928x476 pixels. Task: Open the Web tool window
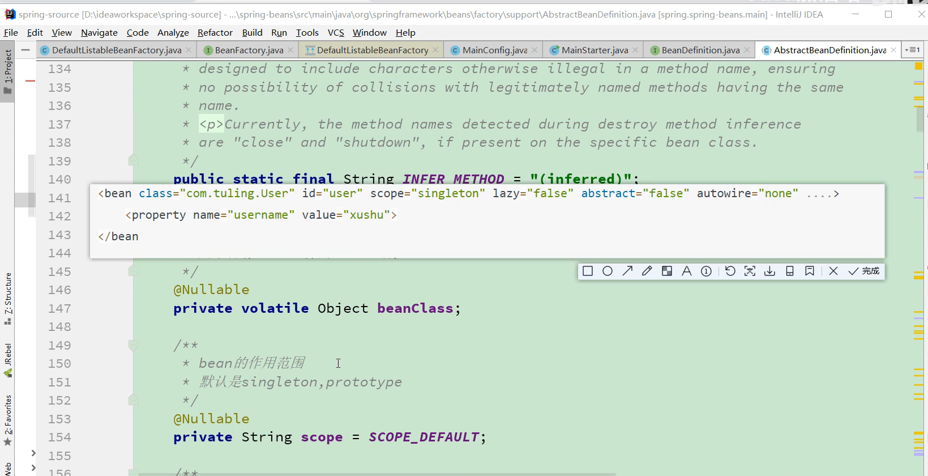pyautogui.click(x=7, y=468)
